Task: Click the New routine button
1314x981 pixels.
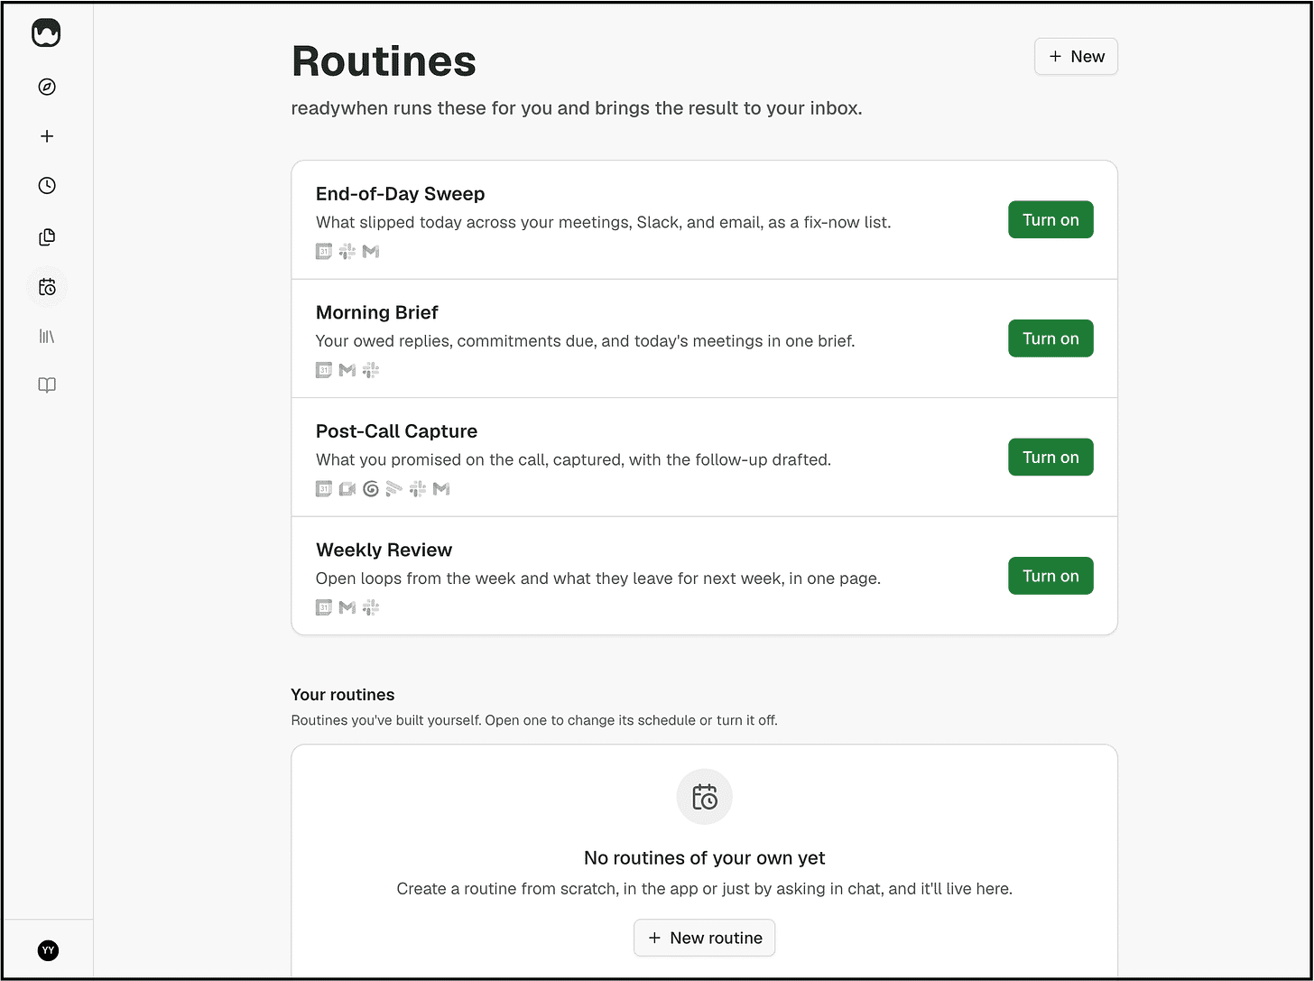Action: 704,938
